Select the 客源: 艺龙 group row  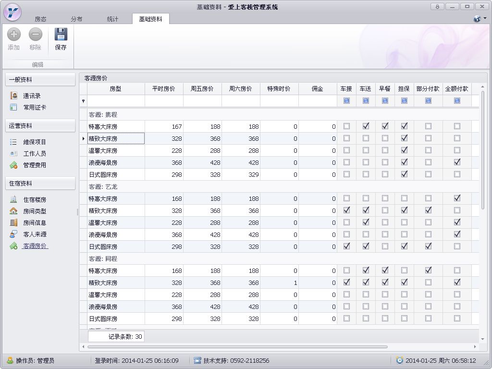[x=279, y=187]
